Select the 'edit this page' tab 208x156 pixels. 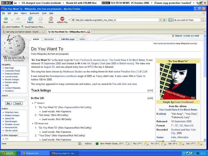click(68, 39)
